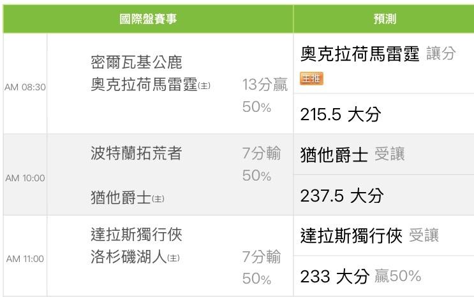Select the 達拉斯獨行俠 受讓 prediction
Viewport: 474px width, 297px height.
point(369,236)
